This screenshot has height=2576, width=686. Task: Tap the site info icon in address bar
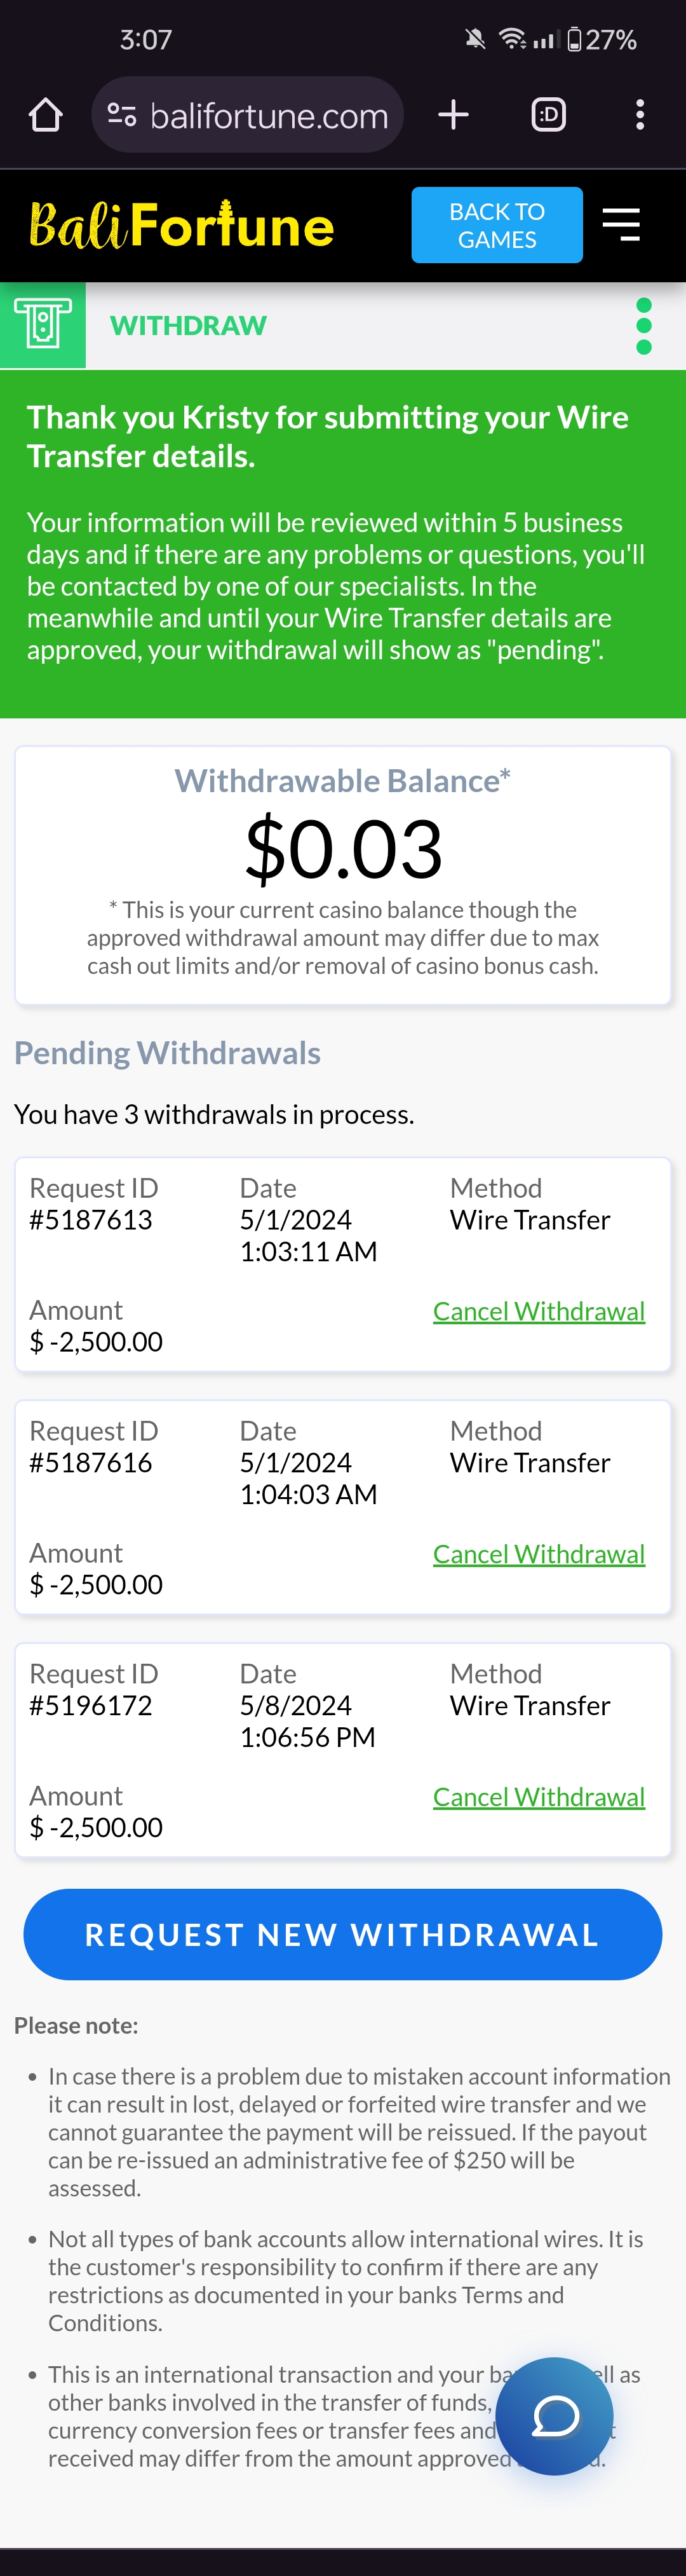pos(122,115)
